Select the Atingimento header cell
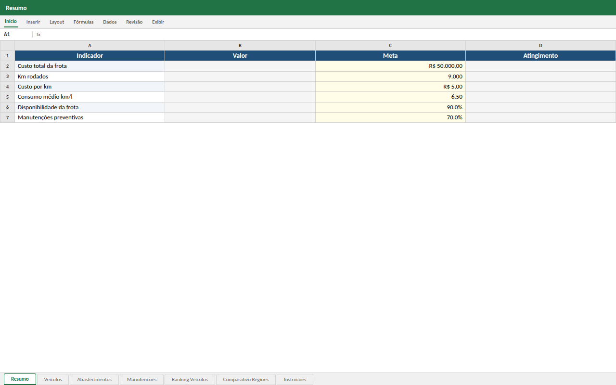The width and height of the screenshot is (616, 385). point(540,56)
